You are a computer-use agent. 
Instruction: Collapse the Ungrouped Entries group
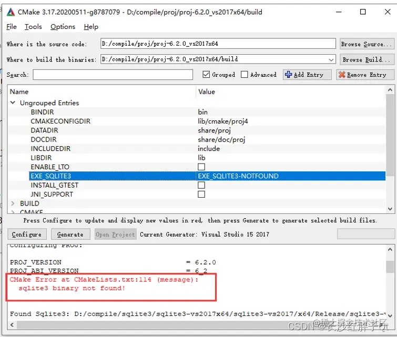pos(13,103)
